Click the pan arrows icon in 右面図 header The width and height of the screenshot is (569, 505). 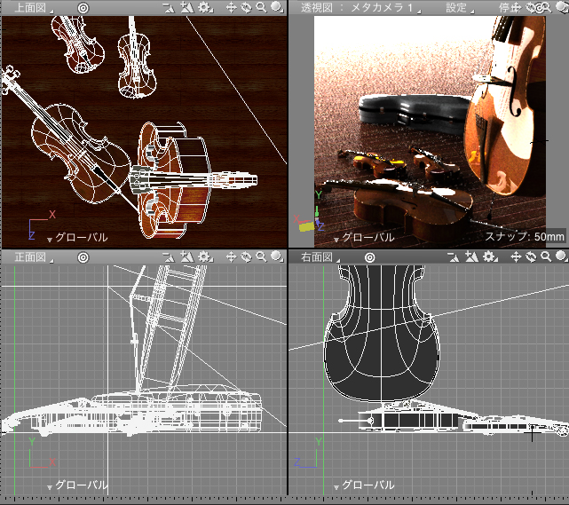tap(516, 256)
